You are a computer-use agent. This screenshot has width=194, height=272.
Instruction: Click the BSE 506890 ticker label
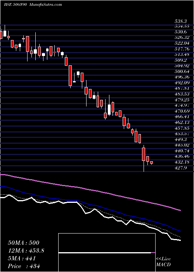(x=15, y=5)
